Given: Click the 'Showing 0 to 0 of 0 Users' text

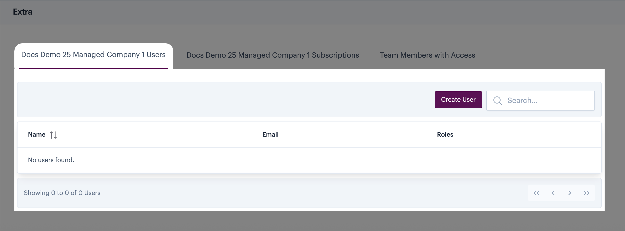Looking at the screenshot, I should [62, 193].
